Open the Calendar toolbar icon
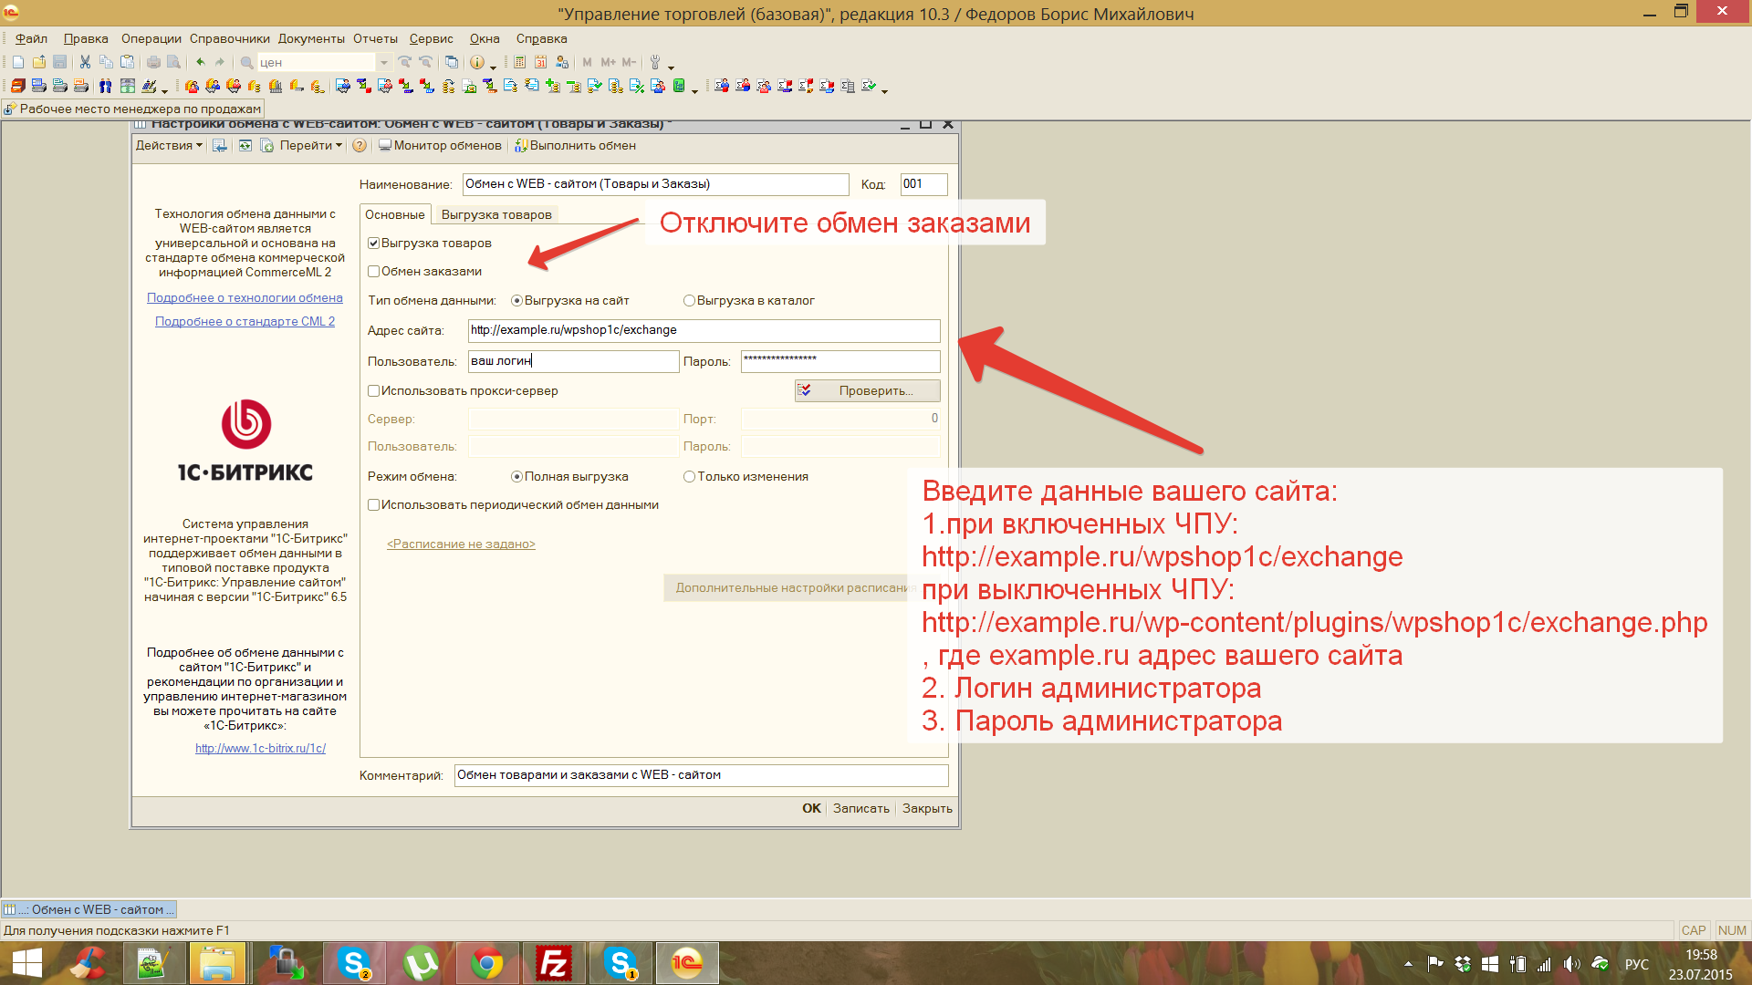The width and height of the screenshot is (1752, 985). (540, 63)
